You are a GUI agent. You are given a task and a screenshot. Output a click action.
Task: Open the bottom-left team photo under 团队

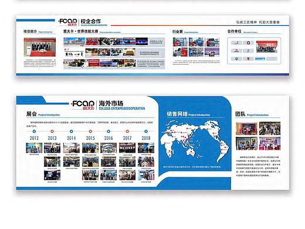(x=246, y=143)
